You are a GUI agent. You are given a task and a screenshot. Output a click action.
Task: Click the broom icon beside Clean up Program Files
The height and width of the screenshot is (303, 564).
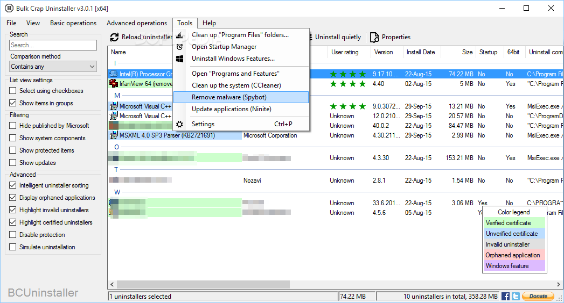(180, 35)
